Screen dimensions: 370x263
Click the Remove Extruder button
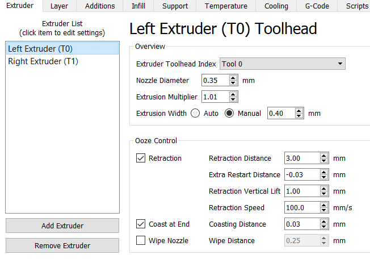[x=62, y=245]
